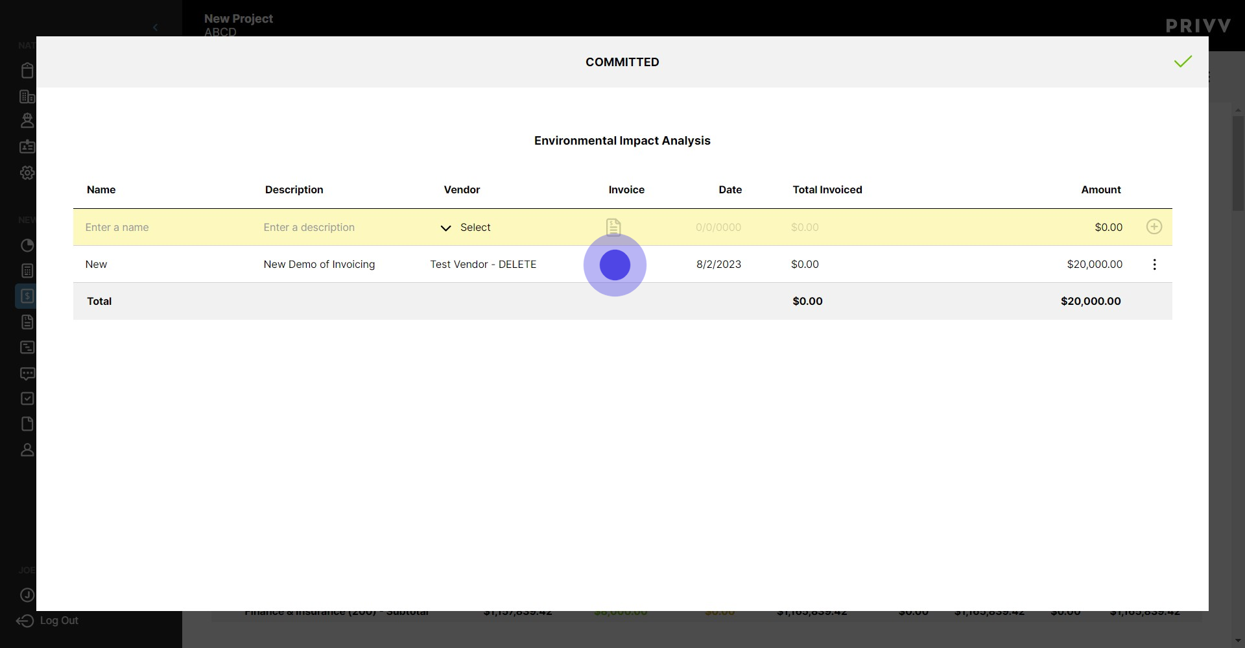Select the highlighted dollar budget sidebar icon
The image size is (1245, 648).
pos(27,296)
